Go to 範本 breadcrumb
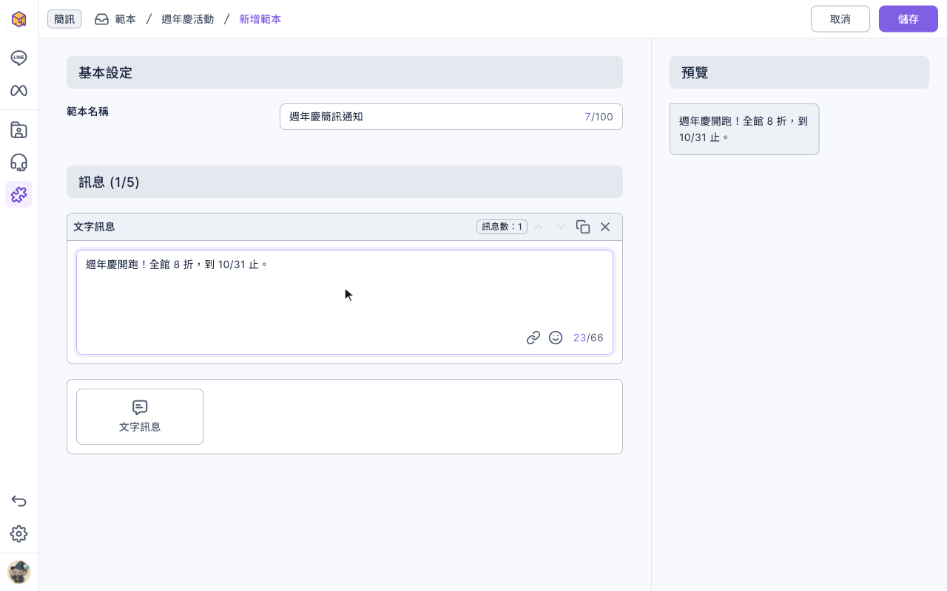The image size is (947, 591). click(126, 19)
